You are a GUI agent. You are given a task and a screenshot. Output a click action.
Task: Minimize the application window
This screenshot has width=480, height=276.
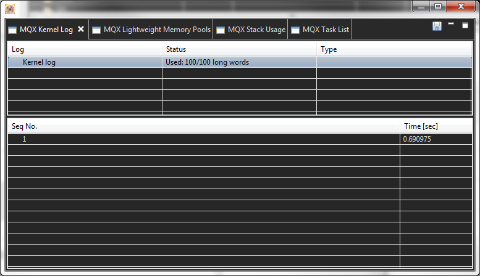point(421,7)
